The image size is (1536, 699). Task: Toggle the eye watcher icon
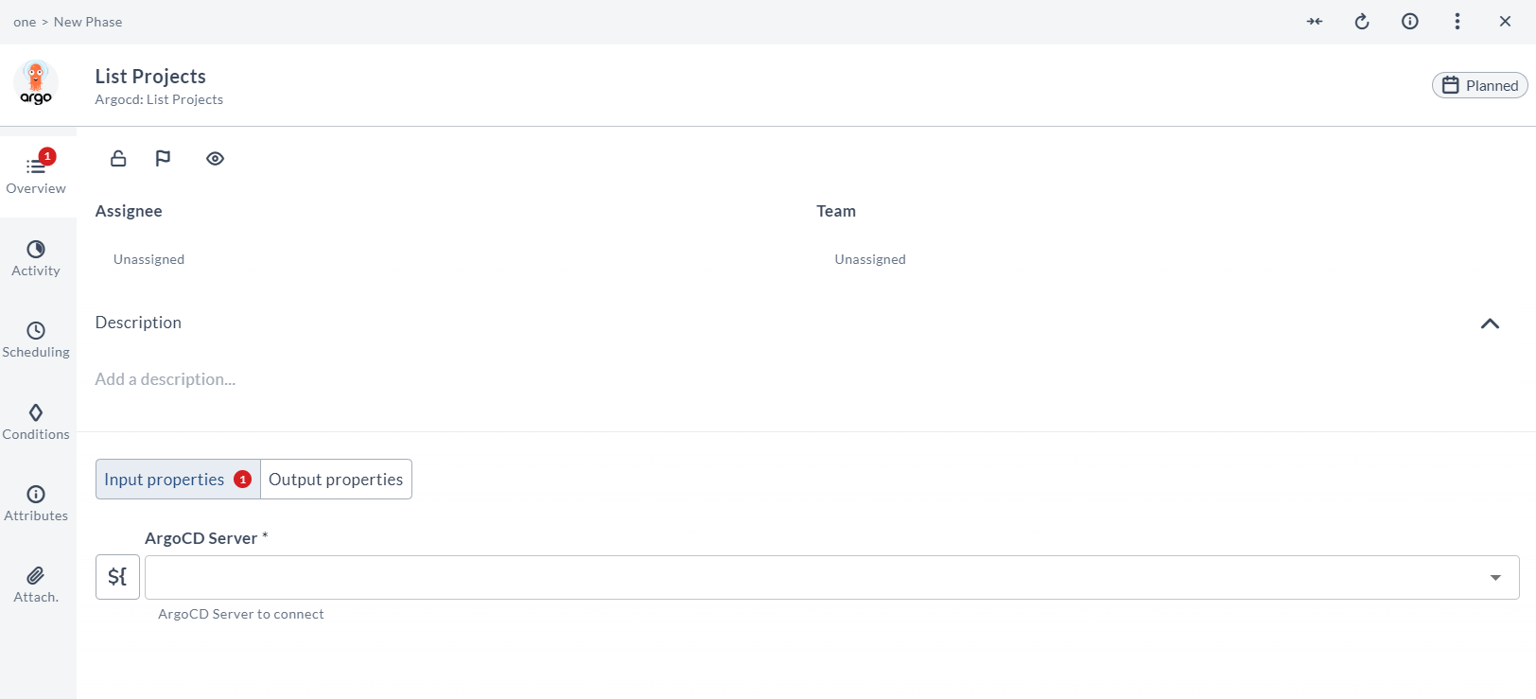click(x=215, y=159)
